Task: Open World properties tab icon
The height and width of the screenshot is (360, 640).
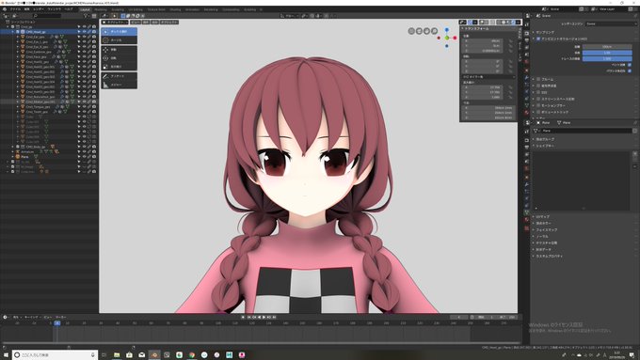Action: click(527, 62)
